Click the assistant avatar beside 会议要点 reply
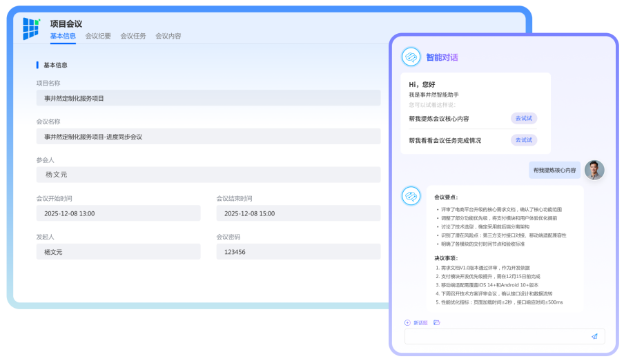The height and width of the screenshot is (361, 624). (x=411, y=196)
